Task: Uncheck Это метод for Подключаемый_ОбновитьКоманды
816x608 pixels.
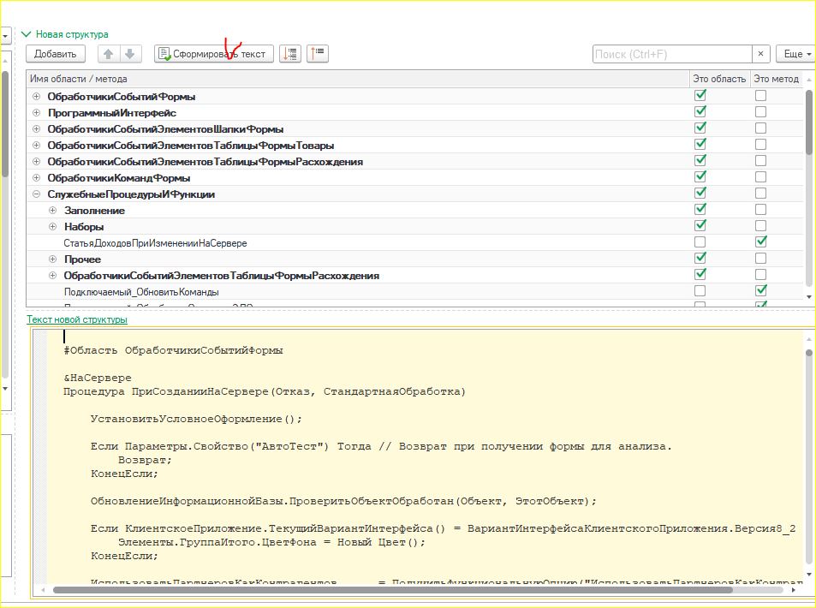Action: (761, 290)
